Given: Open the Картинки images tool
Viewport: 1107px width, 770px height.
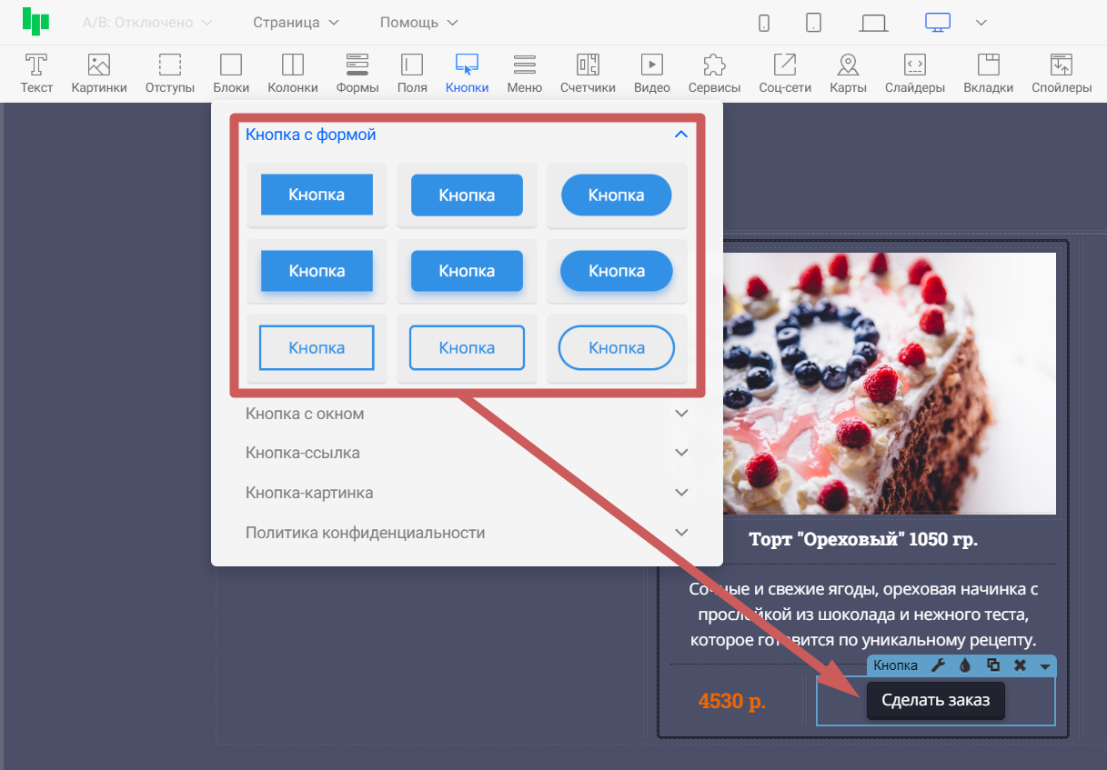Looking at the screenshot, I should (x=98, y=74).
